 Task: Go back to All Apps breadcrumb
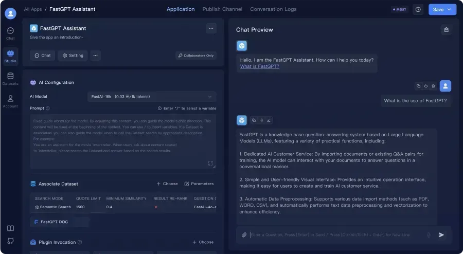[33, 9]
